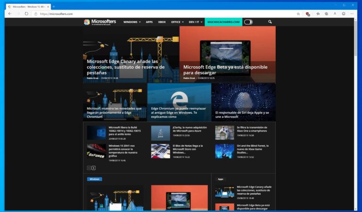Click the Notepad article thumbnail
The height and width of the screenshot is (212, 362).
(160, 151)
